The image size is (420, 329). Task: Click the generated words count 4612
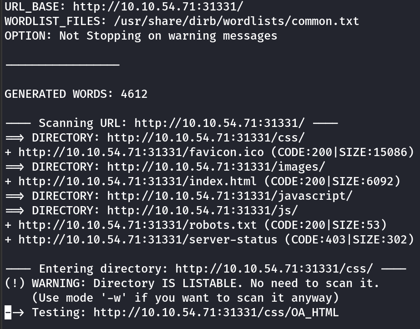pos(134,94)
